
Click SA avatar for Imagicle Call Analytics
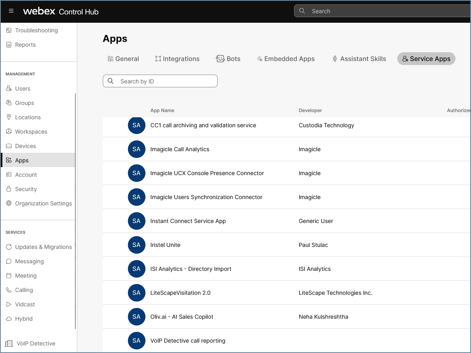point(137,149)
